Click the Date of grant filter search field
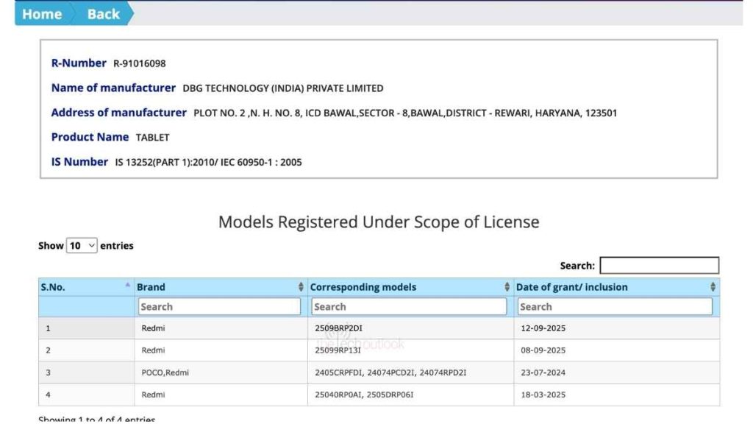 coord(615,307)
